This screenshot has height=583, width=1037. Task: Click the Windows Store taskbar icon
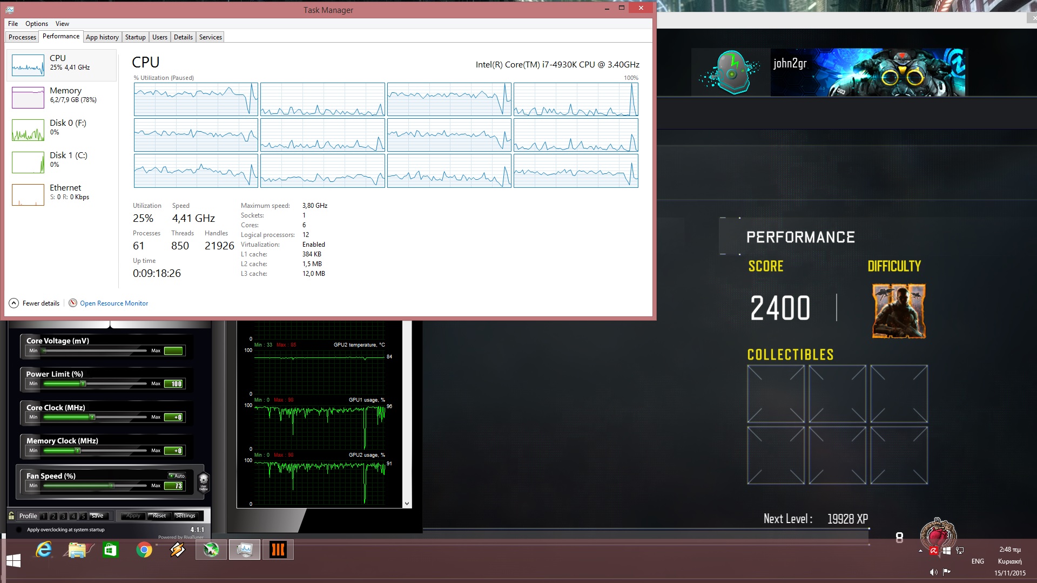(x=111, y=550)
